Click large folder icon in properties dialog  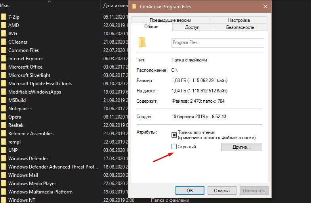[x=142, y=42]
